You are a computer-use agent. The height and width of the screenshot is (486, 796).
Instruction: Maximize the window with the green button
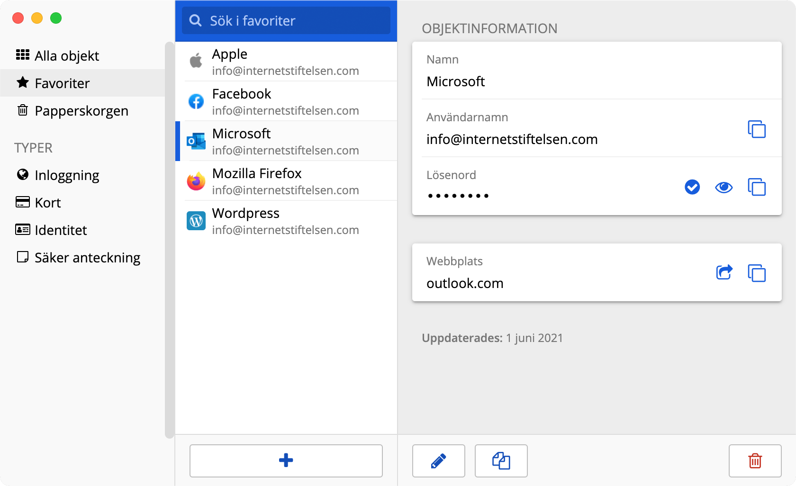[56, 18]
